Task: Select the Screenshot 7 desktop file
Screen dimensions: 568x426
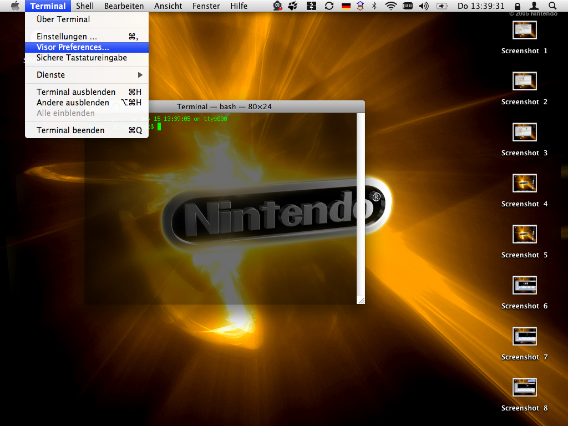Action: pyautogui.click(x=524, y=344)
